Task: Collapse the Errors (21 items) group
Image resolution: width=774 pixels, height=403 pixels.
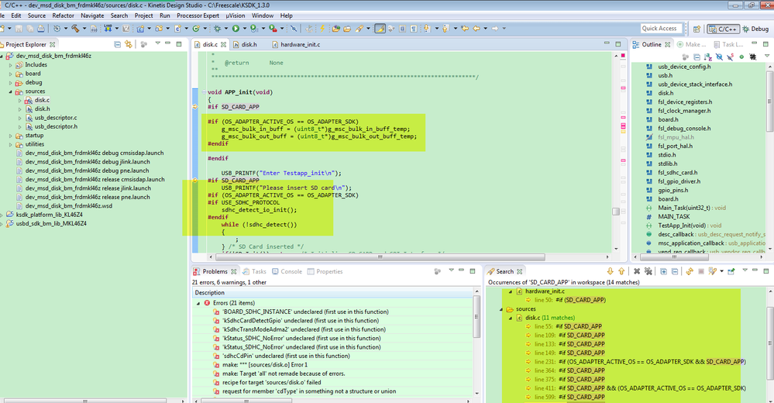Action: (199, 302)
